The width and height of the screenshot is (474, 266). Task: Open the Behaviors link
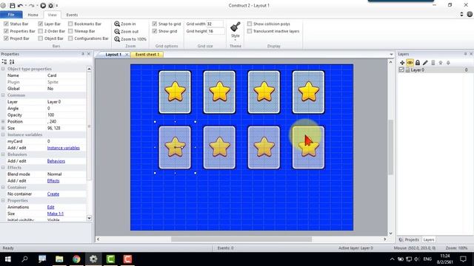(56, 161)
